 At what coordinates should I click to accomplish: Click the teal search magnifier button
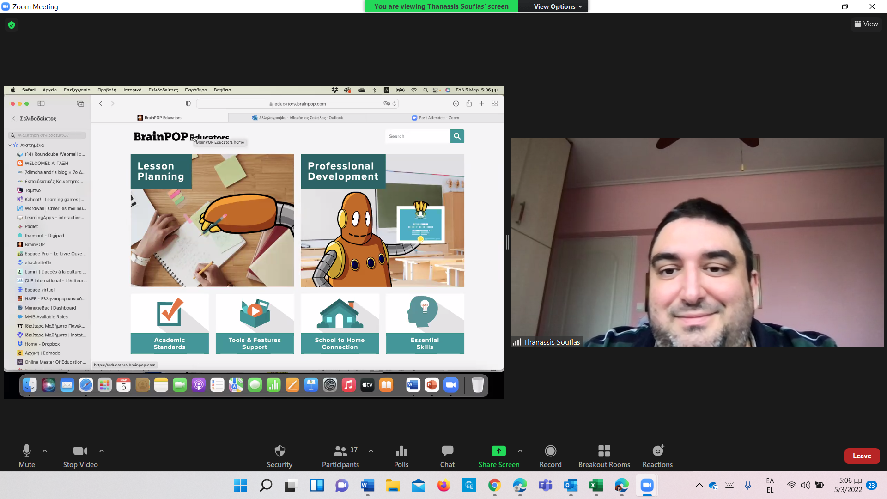click(457, 136)
